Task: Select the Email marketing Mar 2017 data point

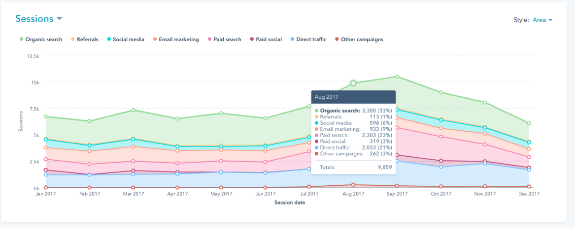Action: click(134, 146)
